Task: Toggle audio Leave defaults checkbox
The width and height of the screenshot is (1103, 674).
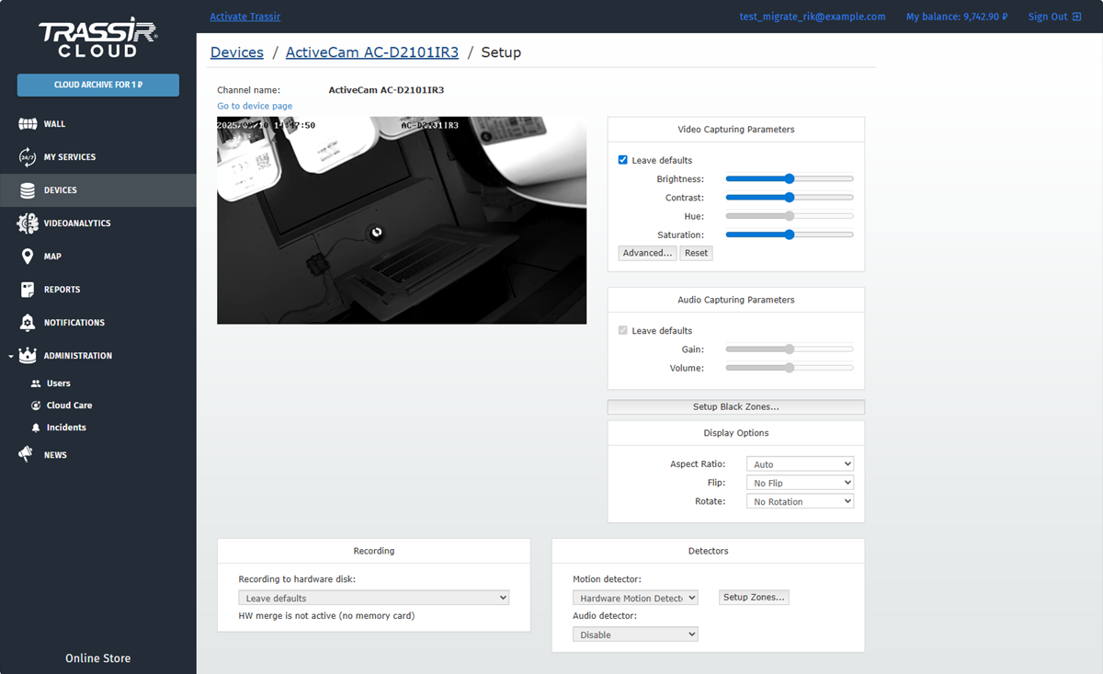Action: [623, 330]
